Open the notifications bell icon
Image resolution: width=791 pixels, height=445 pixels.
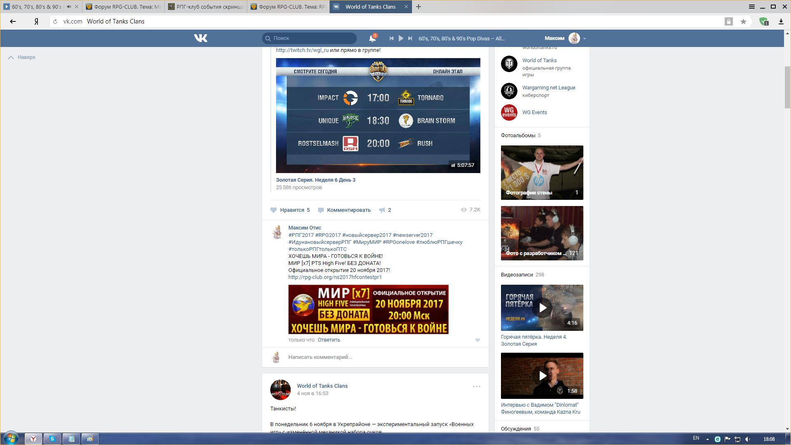pyautogui.click(x=372, y=38)
